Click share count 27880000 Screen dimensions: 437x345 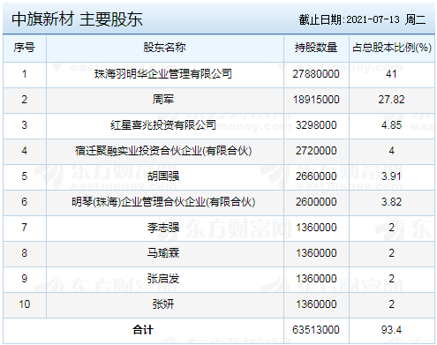coord(316,74)
